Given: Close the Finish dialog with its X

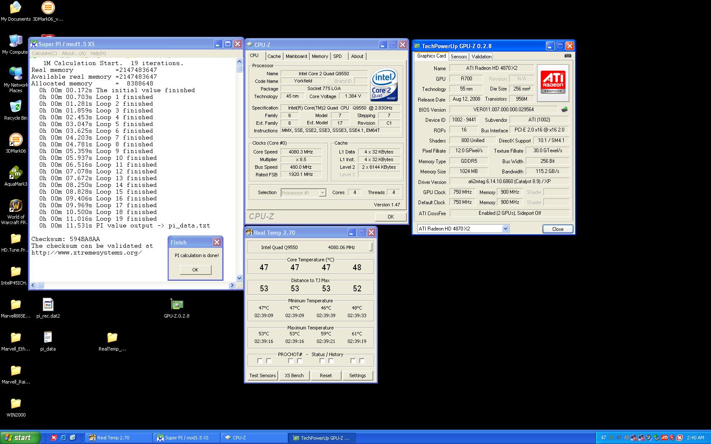Looking at the screenshot, I should pos(217,242).
